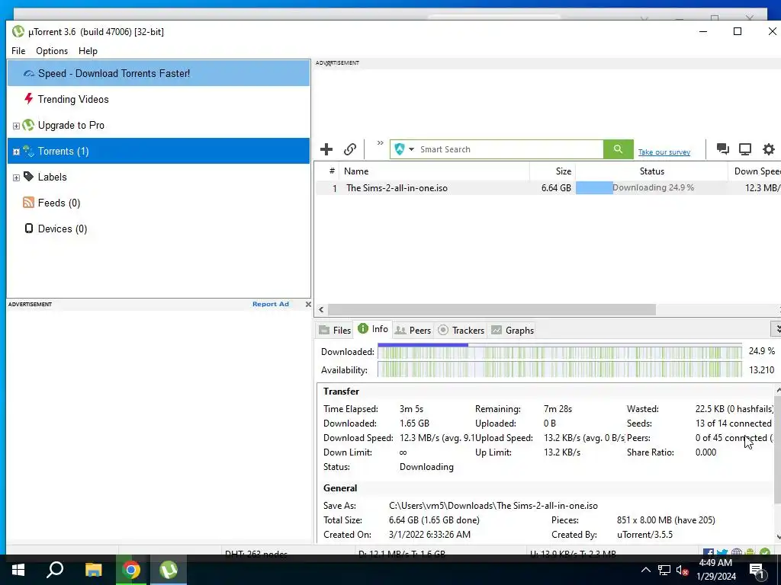
Task: Sort by the # column header
Action: pos(332,171)
